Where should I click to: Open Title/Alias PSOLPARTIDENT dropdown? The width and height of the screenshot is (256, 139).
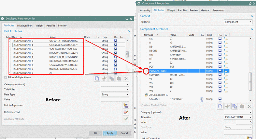click(238, 117)
